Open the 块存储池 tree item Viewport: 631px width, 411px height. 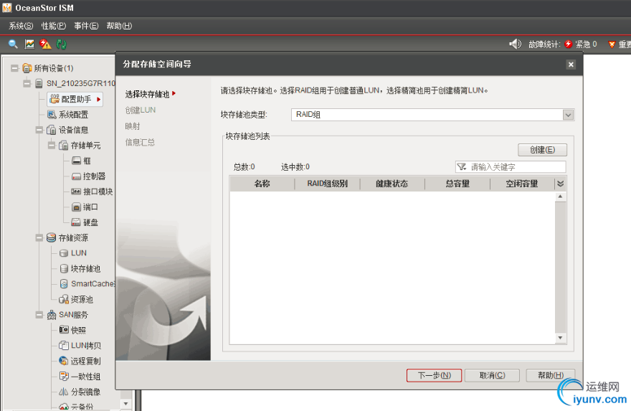[x=80, y=268]
